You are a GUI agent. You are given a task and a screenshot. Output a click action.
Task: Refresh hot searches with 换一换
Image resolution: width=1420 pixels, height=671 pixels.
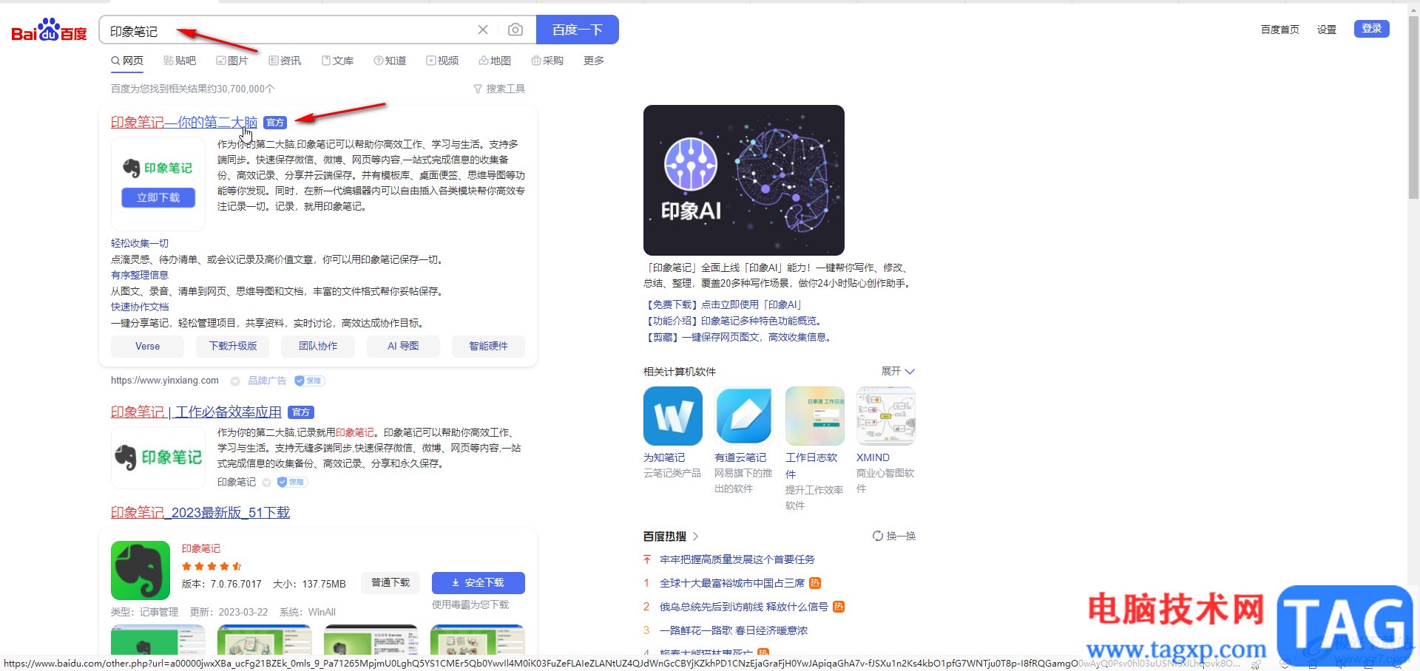(894, 536)
